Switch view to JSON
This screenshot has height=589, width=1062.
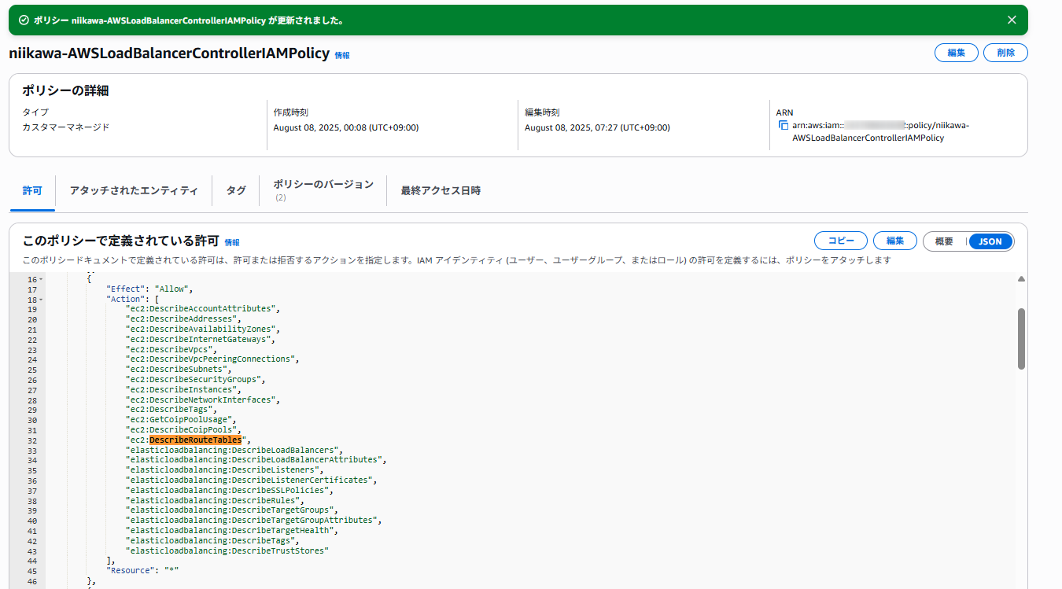coord(990,241)
